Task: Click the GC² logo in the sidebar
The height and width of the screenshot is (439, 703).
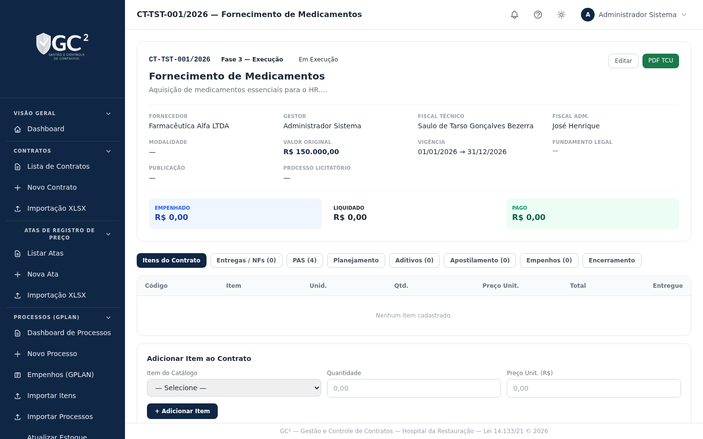Action: click(x=62, y=46)
